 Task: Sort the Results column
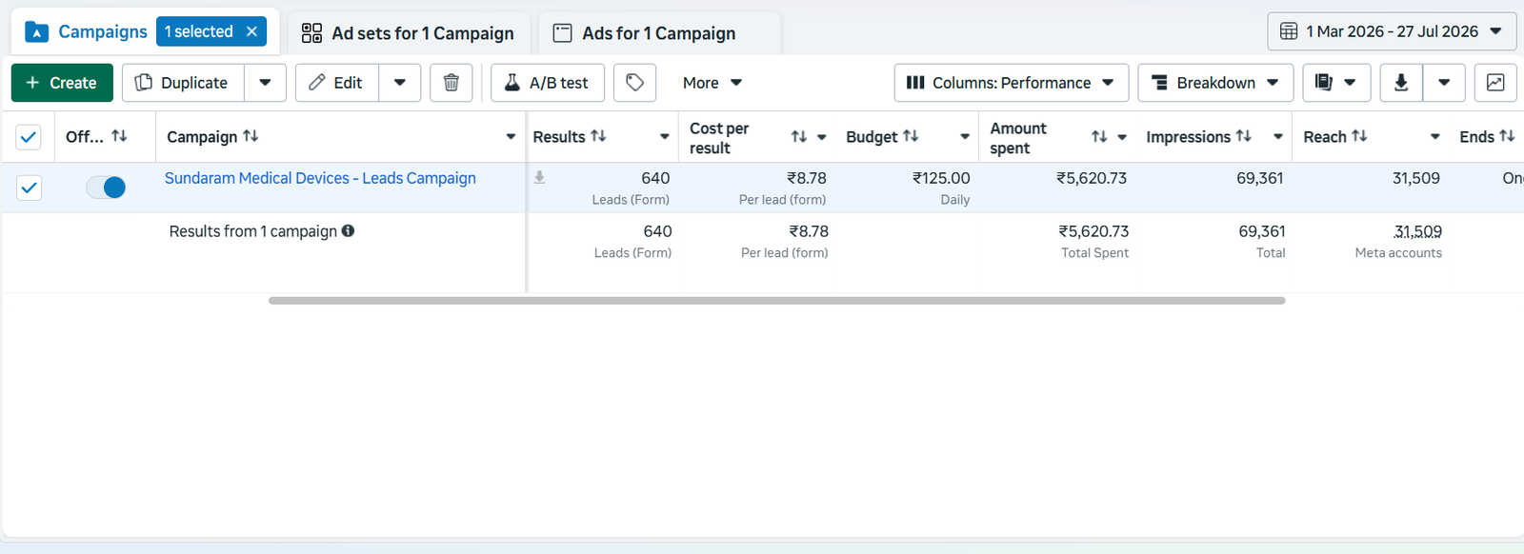coord(598,136)
